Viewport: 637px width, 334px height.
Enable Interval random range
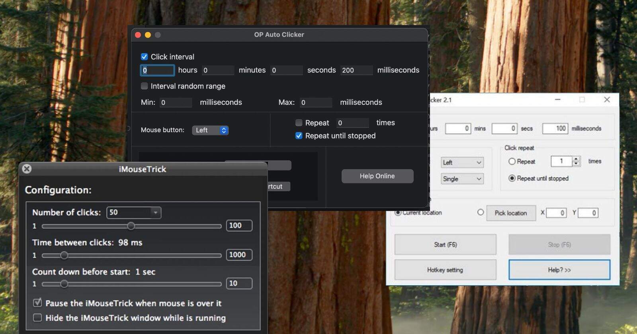click(145, 86)
